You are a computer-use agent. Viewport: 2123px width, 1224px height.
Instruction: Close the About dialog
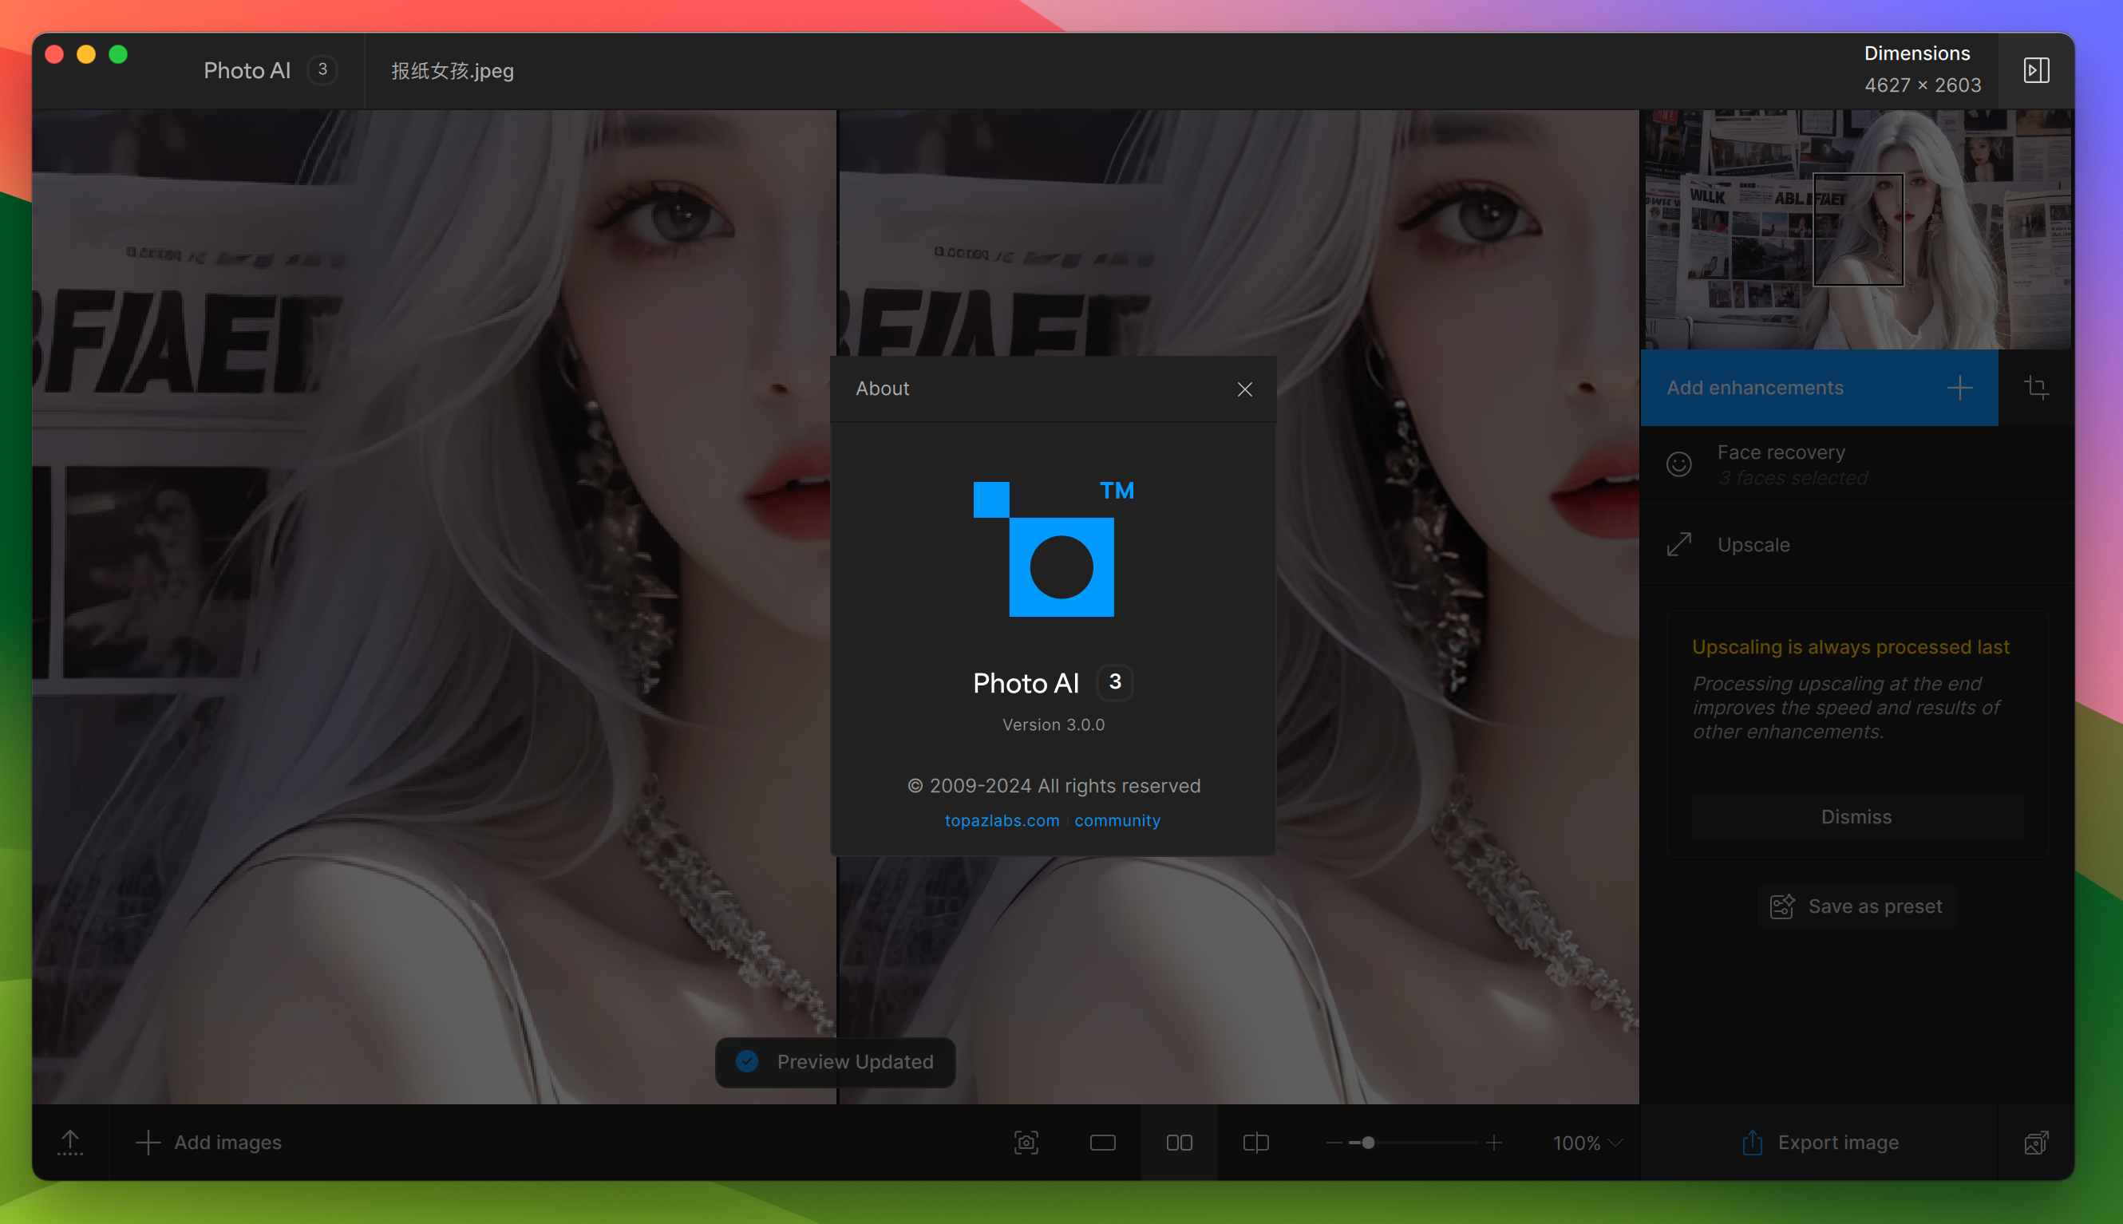coord(1244,389)
